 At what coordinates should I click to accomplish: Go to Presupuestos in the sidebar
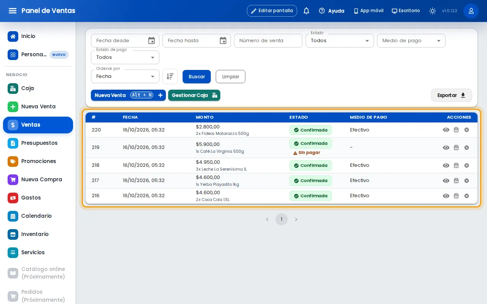coord(38,143)
